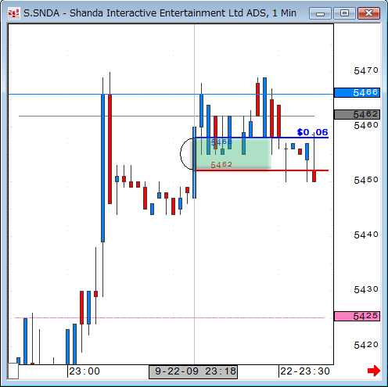This screenshot has width=388, height=387.
Task: Close the S.SNDA chart window
Action: pos(368,13)
